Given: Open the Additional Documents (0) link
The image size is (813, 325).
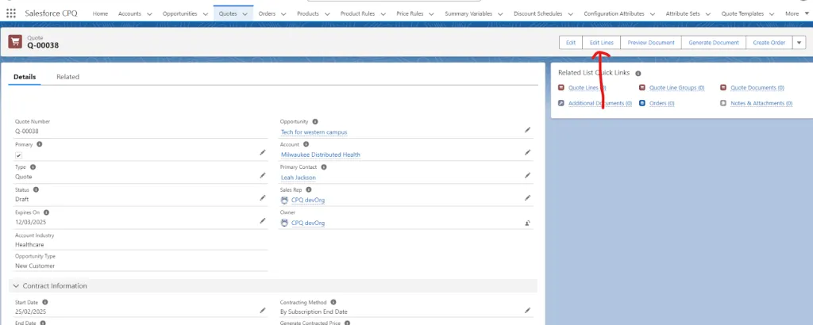Looking at the screenshot, I should click(x=600, y=104).
